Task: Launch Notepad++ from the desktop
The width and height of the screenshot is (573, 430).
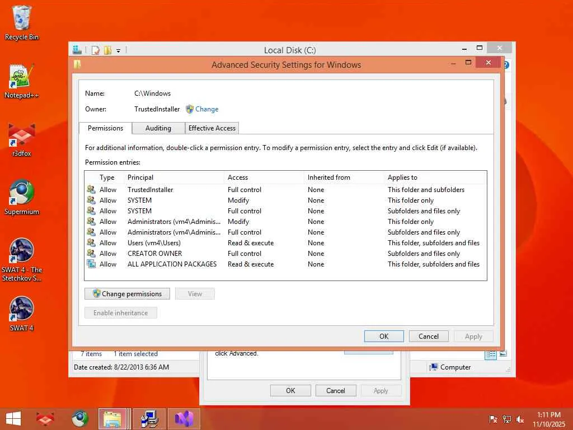Action: [22, 81]
